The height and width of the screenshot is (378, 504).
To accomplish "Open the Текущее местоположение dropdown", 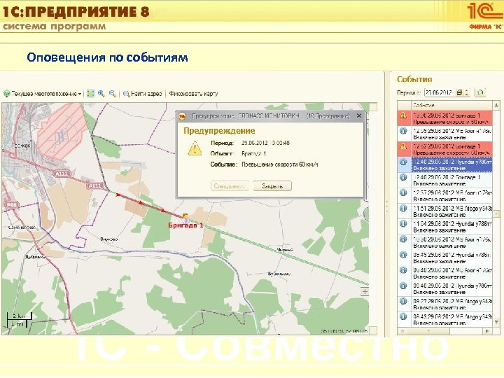I will tap(42, 94).
